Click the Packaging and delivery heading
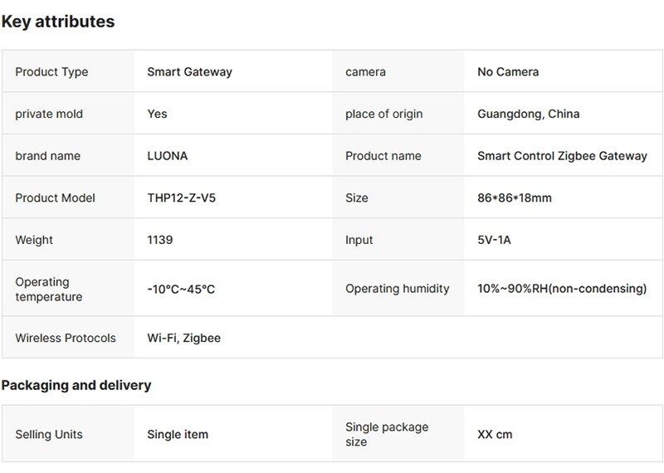Image resolution: width=664 pixels, height=473 pixels. 76,385
